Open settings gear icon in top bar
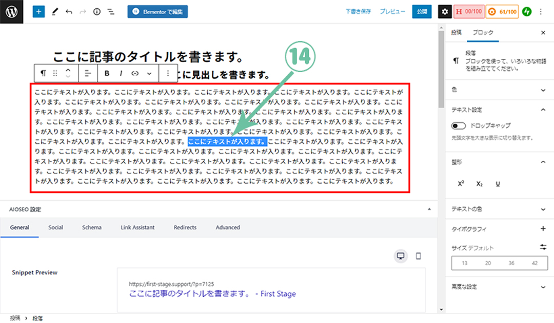This screenshot has height=323, width=554. (x=445, y=12)
